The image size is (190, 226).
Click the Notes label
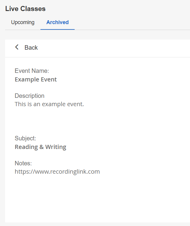(23, 163)
